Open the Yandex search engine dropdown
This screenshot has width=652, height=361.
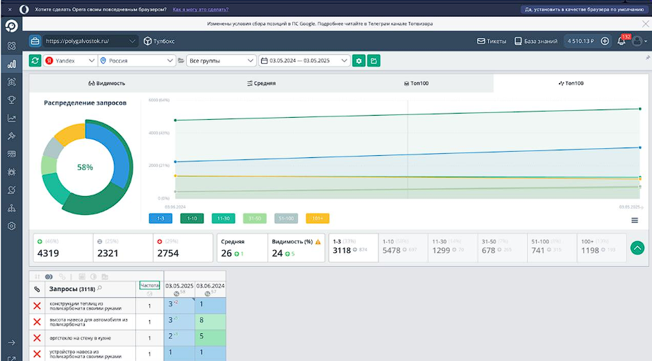[x=70, y=61]
